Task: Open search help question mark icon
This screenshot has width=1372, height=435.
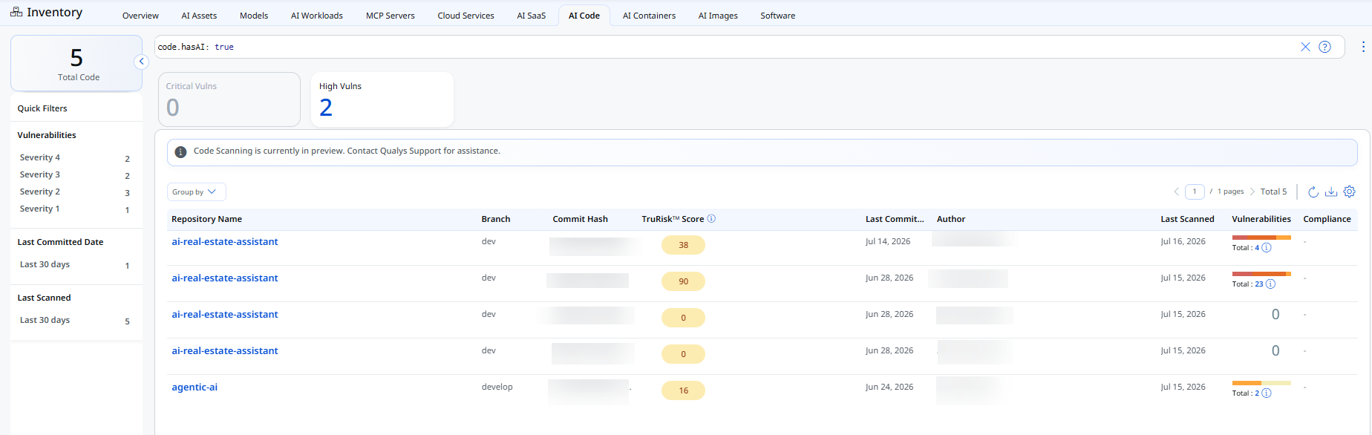Action: click(x=1324, y=47)
